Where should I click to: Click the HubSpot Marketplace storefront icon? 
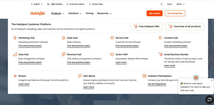144,76
